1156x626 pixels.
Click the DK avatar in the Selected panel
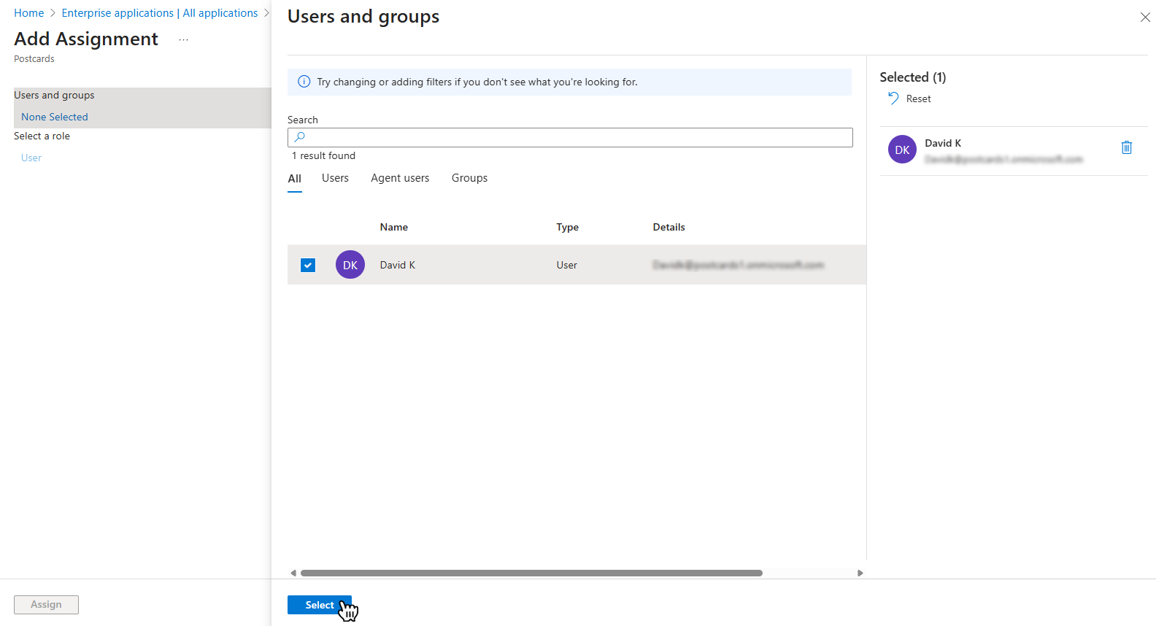pos(902,150)
